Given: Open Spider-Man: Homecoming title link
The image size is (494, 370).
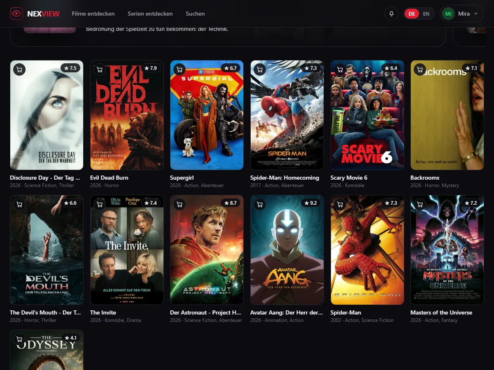Looking at the screenshot, I should [x=284, y=178].
